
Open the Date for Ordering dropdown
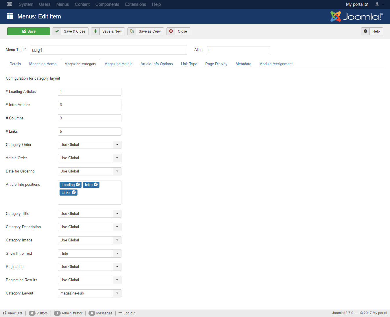coord(90,171)
